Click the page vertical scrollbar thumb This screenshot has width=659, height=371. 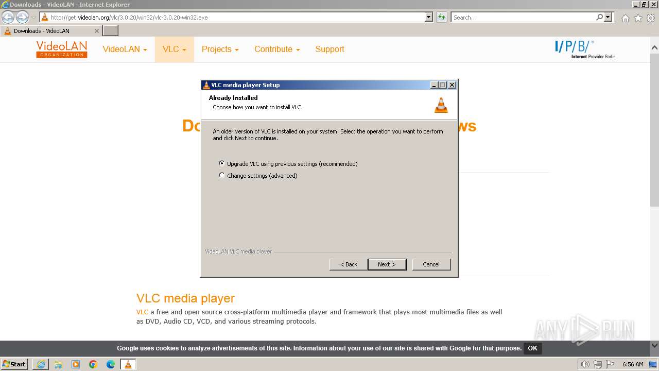(x=654, y=129)
